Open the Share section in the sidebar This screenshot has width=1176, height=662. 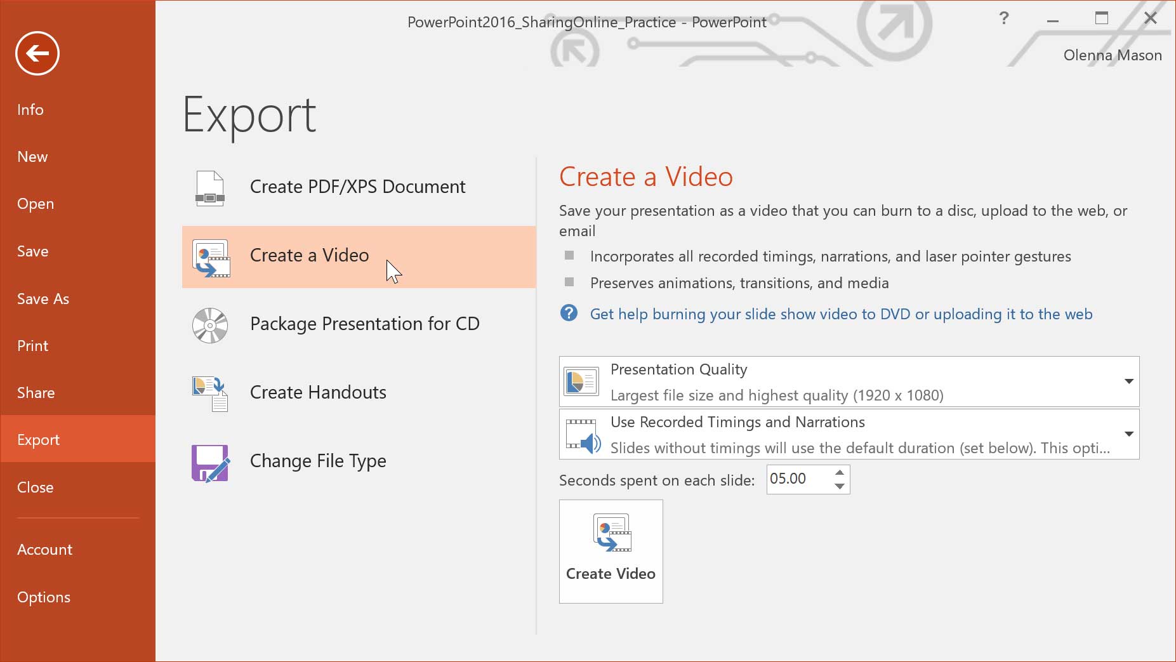click(x=36, y=392)
